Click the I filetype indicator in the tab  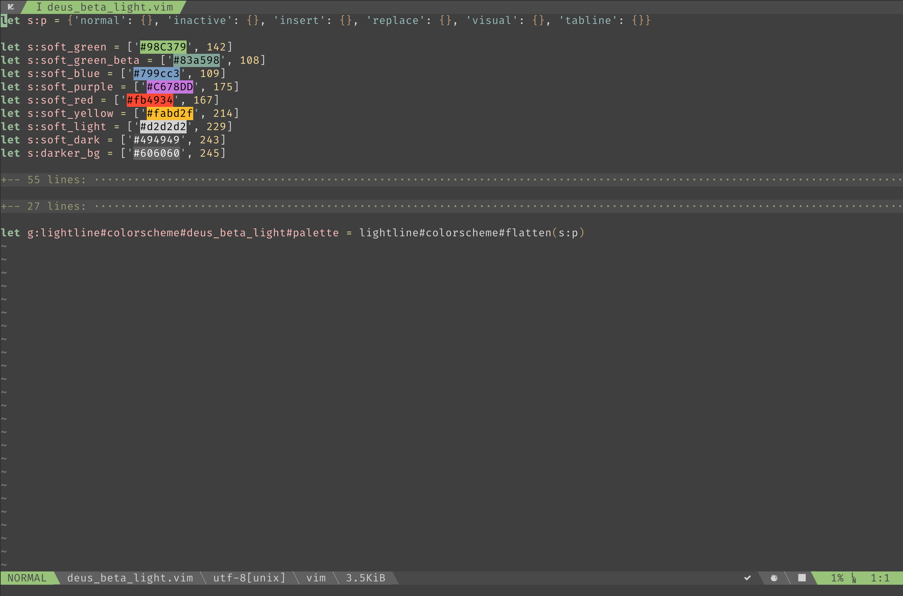(39, 7)
